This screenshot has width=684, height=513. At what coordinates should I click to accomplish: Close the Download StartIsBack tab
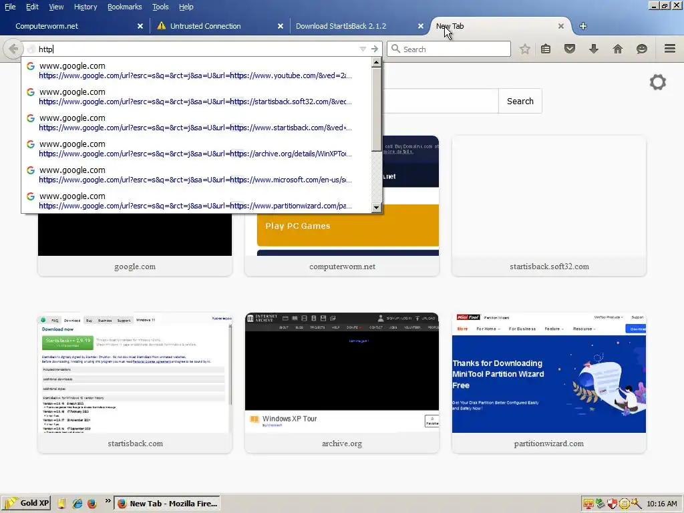pos(421,26)
